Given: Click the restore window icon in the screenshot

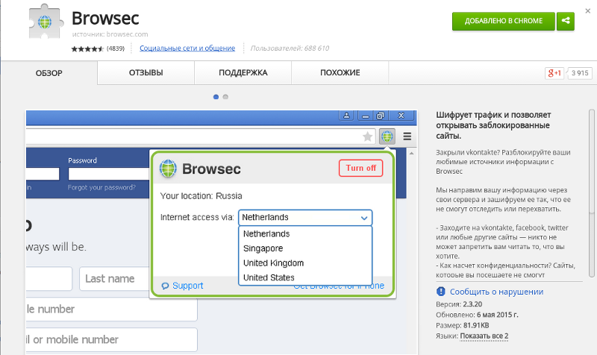Looking at the screenshot, I should click(380, 116).
